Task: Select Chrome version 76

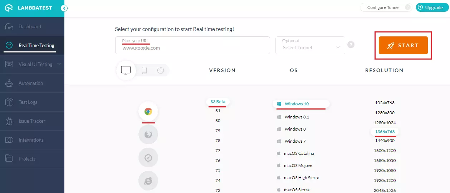Action: point(218,161)
